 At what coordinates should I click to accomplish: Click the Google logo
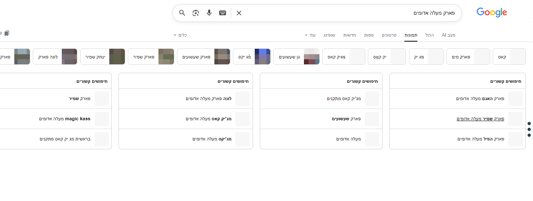tap(491, 13)
